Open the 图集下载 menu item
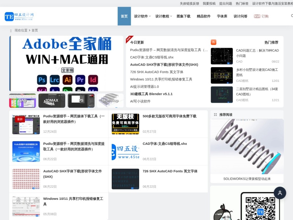This screenshot has height=220, width=293. point(183,16)
